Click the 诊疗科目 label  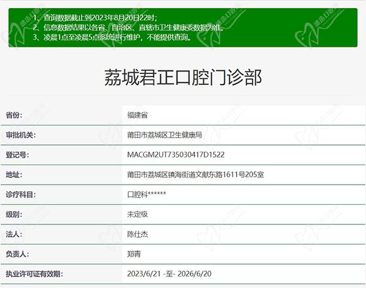click(21, 194)
